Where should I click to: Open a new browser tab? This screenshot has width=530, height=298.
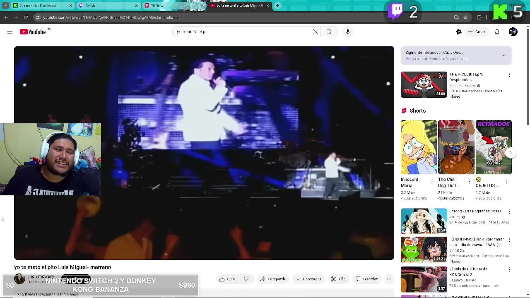277,5
